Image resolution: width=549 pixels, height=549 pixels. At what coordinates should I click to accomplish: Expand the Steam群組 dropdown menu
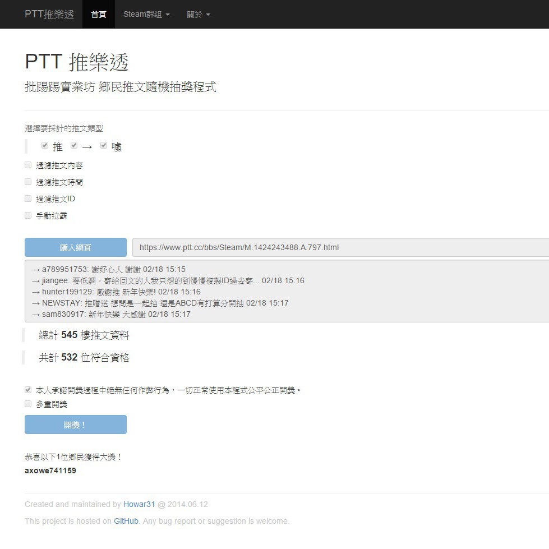(146, 14)
